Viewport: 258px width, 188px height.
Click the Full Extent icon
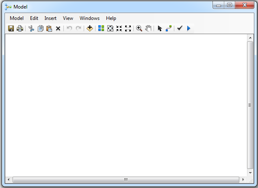coord(110,28)
